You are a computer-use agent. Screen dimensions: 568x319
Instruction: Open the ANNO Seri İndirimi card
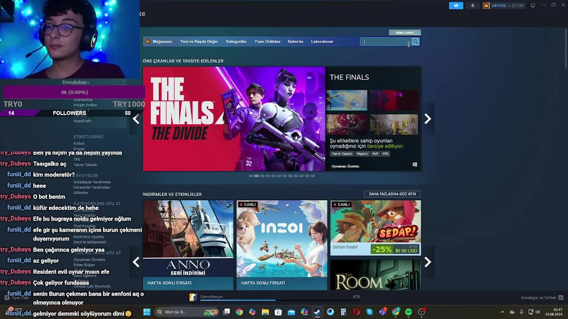point(188,245)
